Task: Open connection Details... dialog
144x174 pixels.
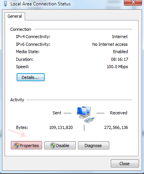Action: [30, 77]
